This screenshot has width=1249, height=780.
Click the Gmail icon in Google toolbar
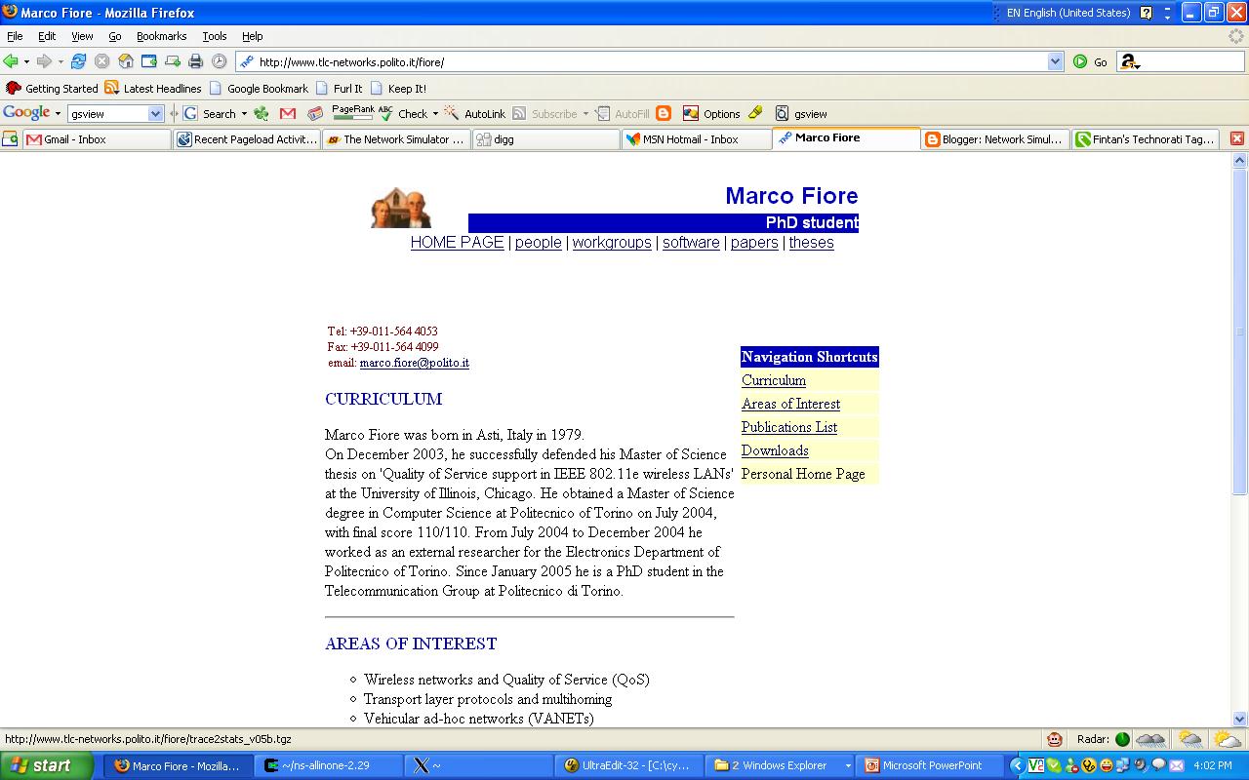pyautogui.click(x=287, y=114)
